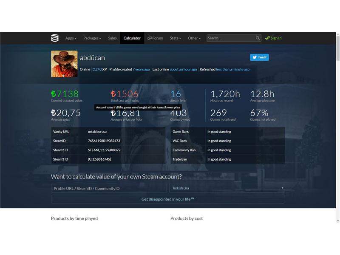
Task: Click the 'Products by time played' heading
Action: point(74,218)
